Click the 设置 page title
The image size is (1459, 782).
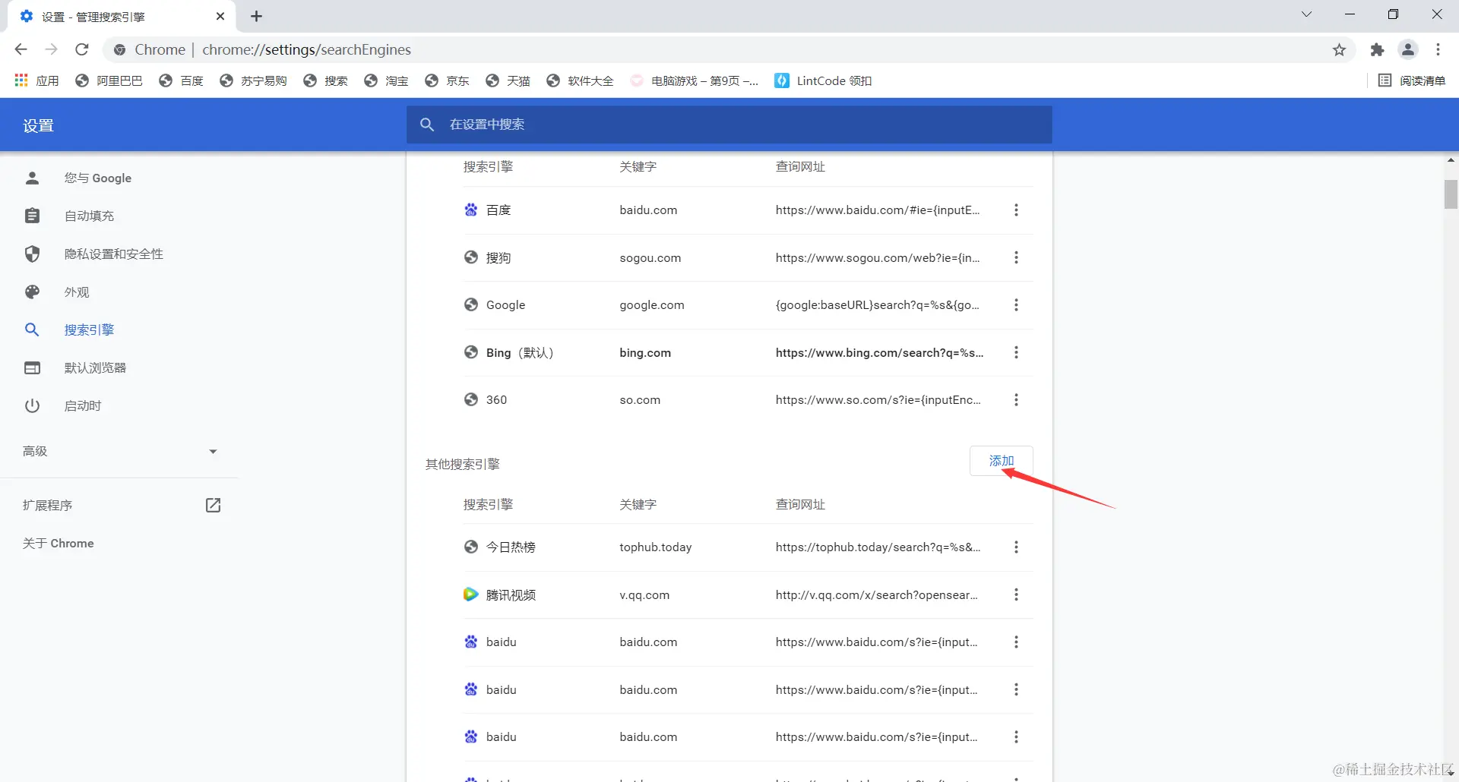point(38,125)
